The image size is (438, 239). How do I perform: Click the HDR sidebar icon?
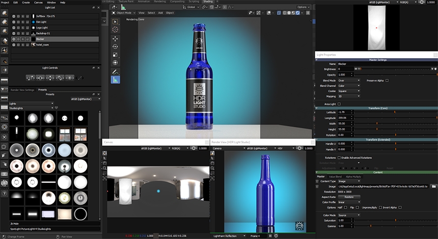(x=5, y=174)
